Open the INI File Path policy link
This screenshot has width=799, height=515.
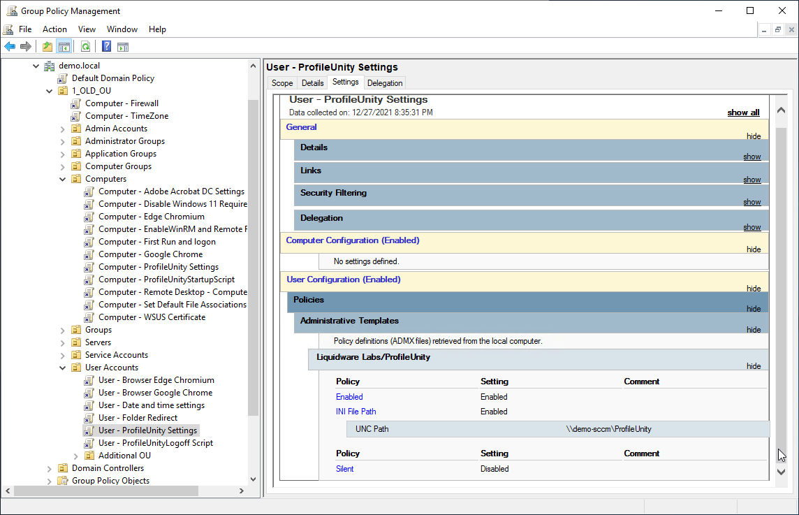click(x=355, y=412)
